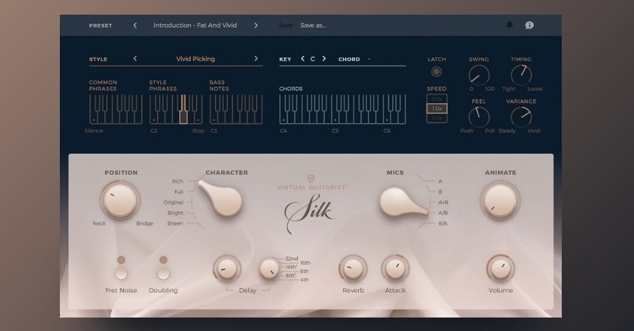
Task: Select mic option B
Action: (440, 192)
